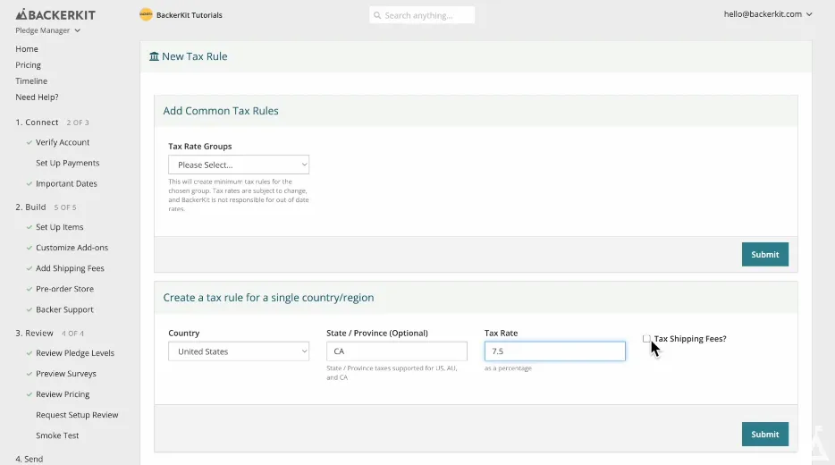Click the Tax Rate field containing 7.5
The image size is (835, 465).
coord(554,351)
